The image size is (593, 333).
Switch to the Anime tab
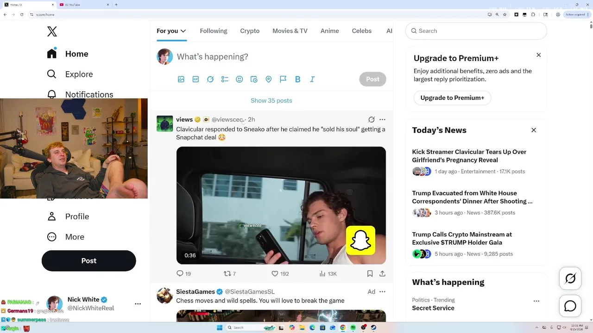coord(330,31)
